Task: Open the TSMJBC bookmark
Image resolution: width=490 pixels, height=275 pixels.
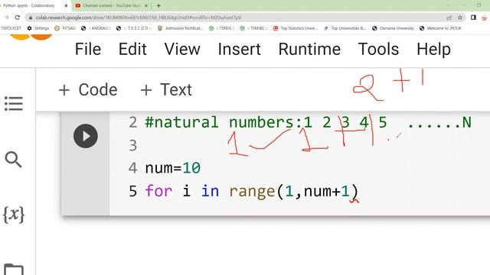Action: [x=253, y=28]
